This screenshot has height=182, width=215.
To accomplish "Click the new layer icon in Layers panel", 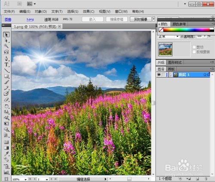I will point(197,179).
